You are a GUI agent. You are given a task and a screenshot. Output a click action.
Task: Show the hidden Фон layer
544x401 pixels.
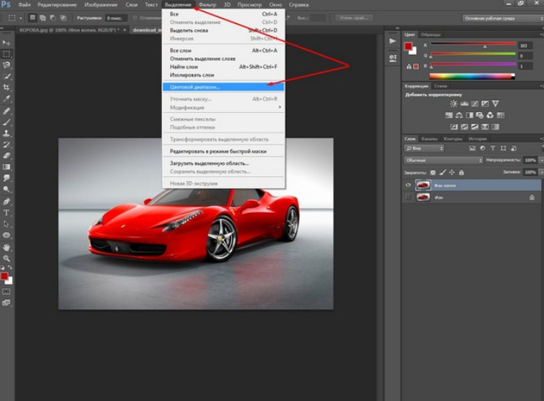pos(408,197)
